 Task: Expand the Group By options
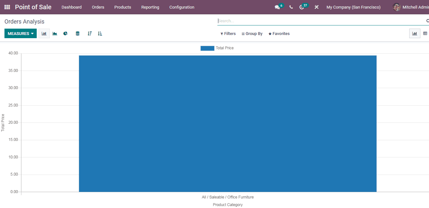pyautogui.click(x=252, y=33)
